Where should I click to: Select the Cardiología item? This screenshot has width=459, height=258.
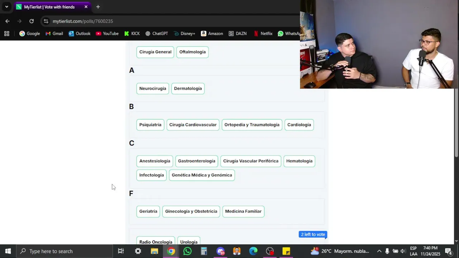pyautogui.click(x=299, y=125)
